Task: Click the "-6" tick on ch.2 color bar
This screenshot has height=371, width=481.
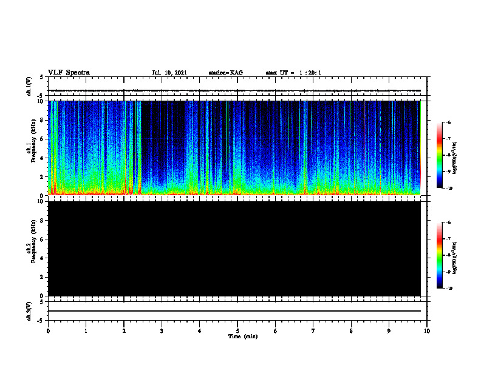Action: click(448, 222)
